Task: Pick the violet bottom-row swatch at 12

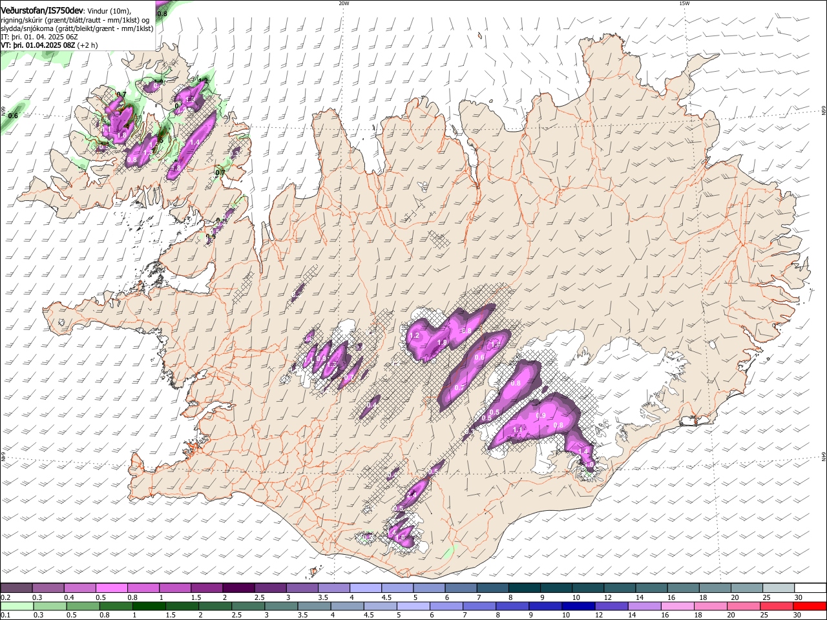Action: 611,606
